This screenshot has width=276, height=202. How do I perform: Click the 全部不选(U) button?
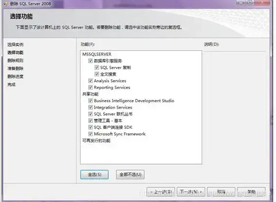point(130,174)
